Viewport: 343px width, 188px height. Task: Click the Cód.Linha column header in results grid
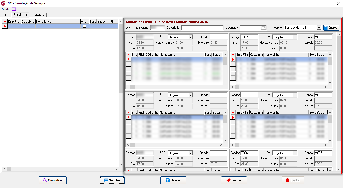click(28, 22)
